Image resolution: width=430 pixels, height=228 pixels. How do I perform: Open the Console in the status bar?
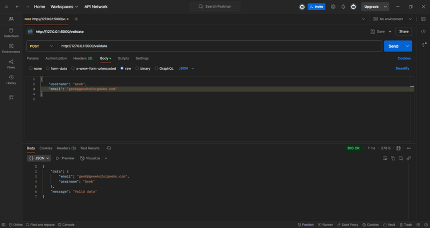[x=66, y=225]
